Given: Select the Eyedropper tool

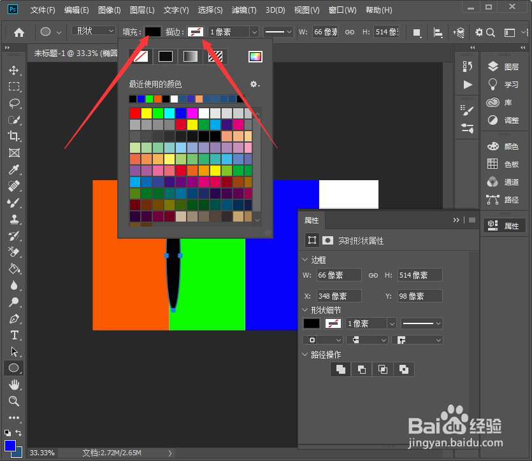Looking at the screenshot, I should coord(14,169).
